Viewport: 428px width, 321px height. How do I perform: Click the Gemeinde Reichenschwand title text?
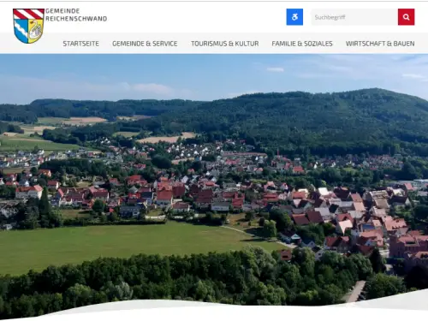[76, 15]
